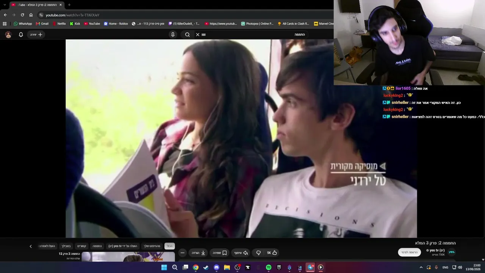Screen dimensions: 485x273
Task: Click the page vertical scrollbar down arrow
Action: (x=483, y=260)
